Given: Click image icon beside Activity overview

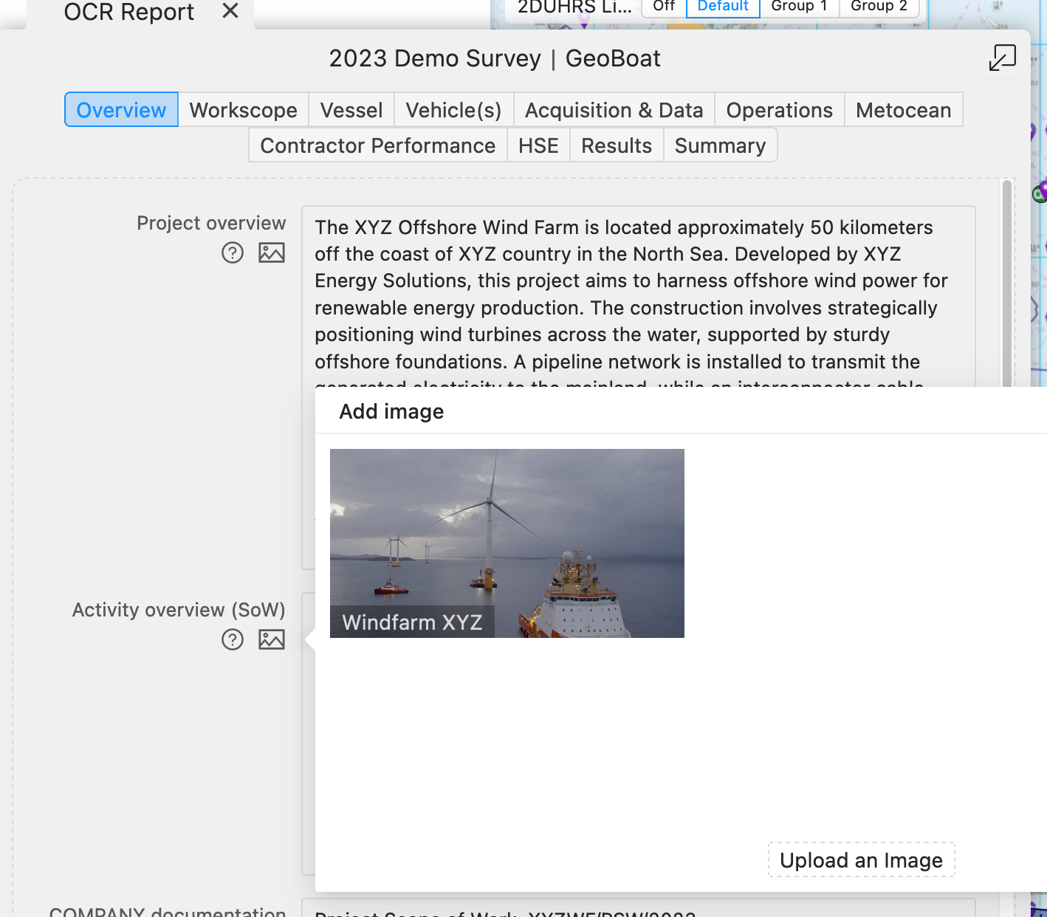Looking at the screenshot, I should pos(272,639).
